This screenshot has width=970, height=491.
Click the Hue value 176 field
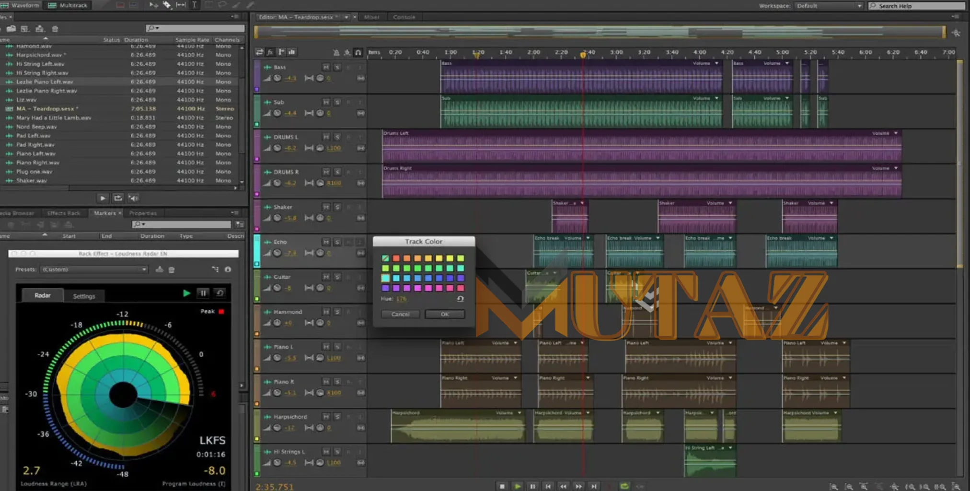click(401, 299)
